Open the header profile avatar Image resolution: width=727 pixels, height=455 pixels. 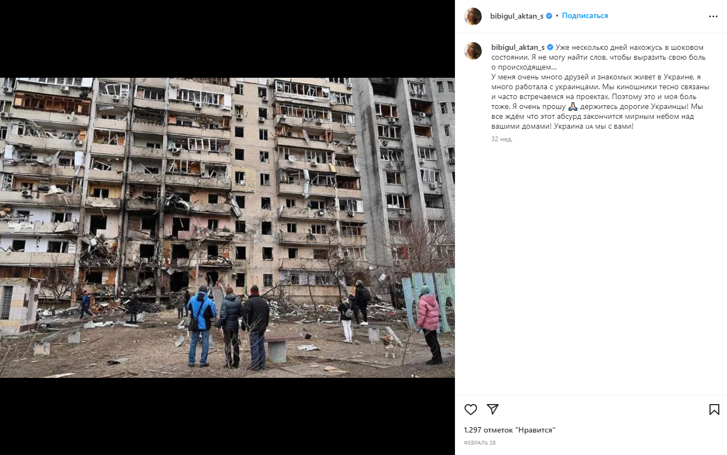(x=473, y=16)
